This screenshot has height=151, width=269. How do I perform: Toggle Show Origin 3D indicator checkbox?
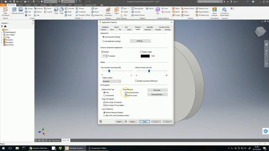point(104,102)
